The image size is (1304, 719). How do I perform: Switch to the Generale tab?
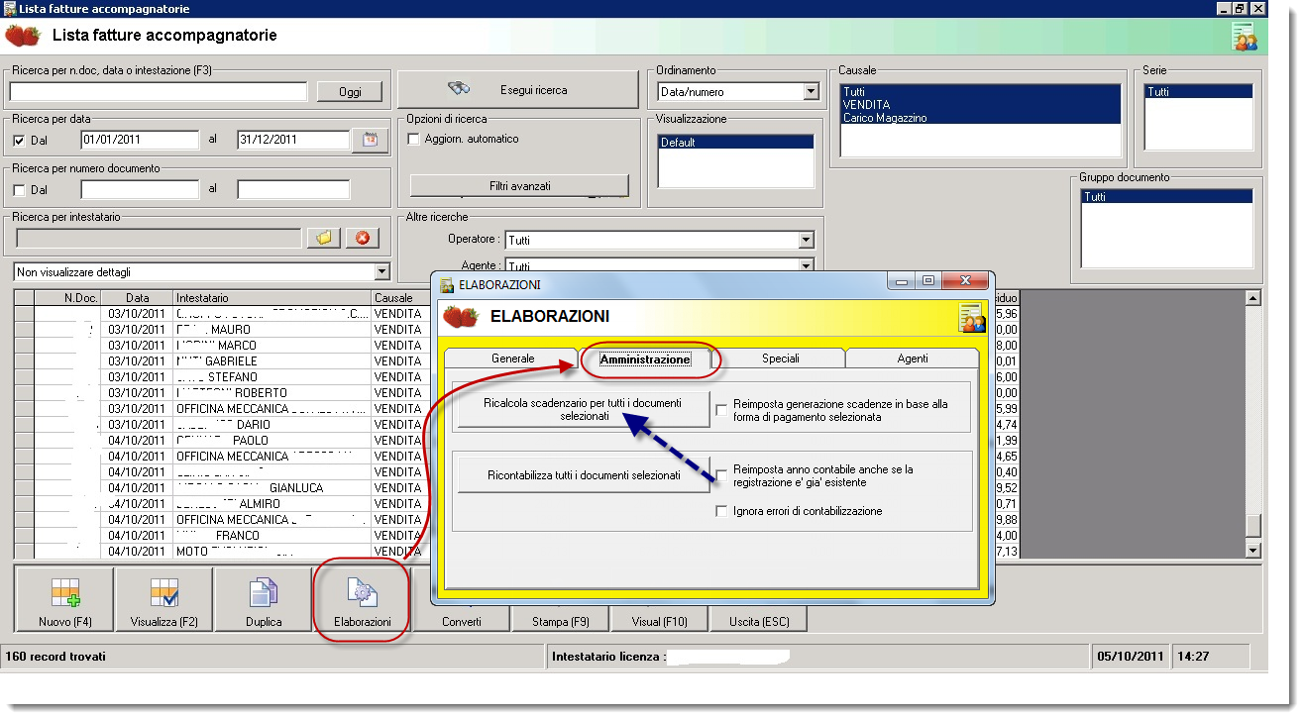pos(512,359)
